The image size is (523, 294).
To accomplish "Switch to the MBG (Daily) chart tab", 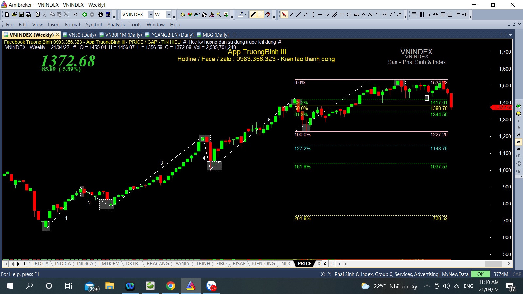I will tap(213, 35).
